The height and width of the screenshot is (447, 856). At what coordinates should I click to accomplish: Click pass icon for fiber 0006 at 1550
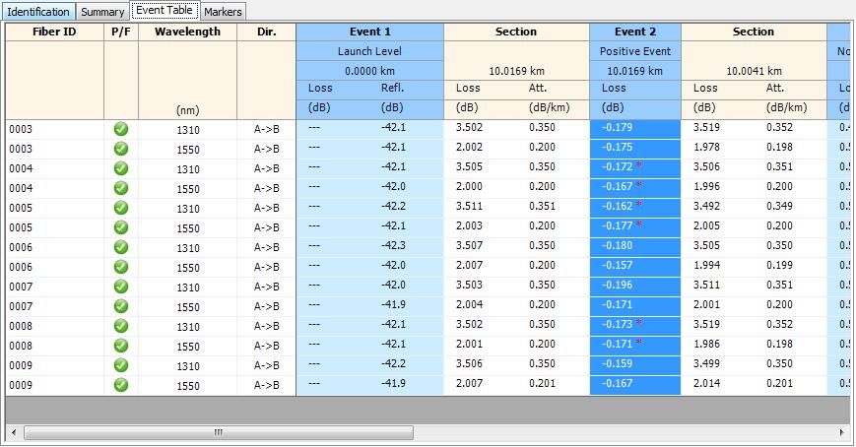(x=121, y=267)
